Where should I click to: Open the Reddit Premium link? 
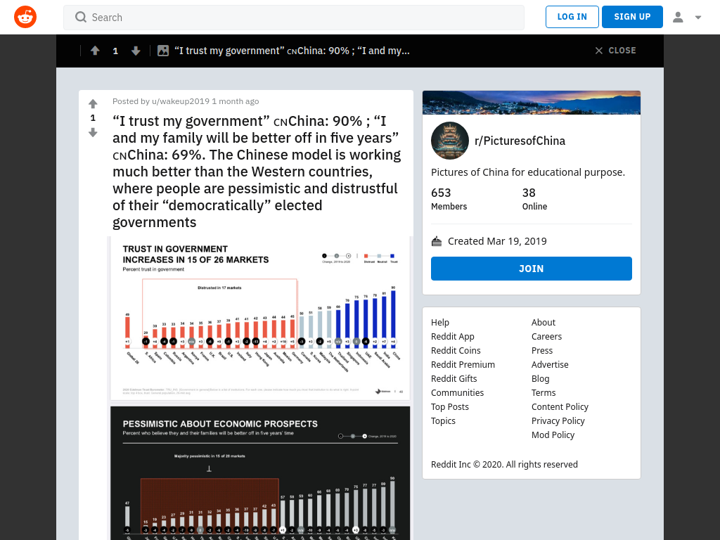coord(463,365)
